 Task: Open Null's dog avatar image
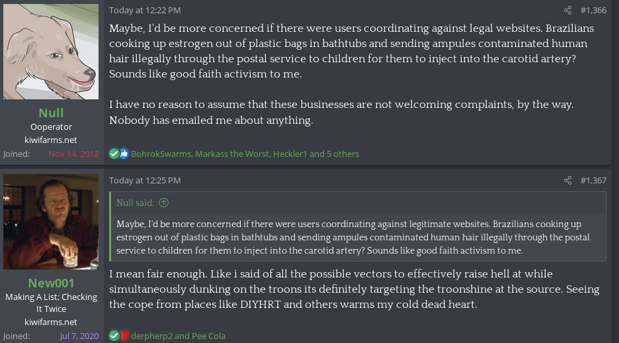coord(51,52)
